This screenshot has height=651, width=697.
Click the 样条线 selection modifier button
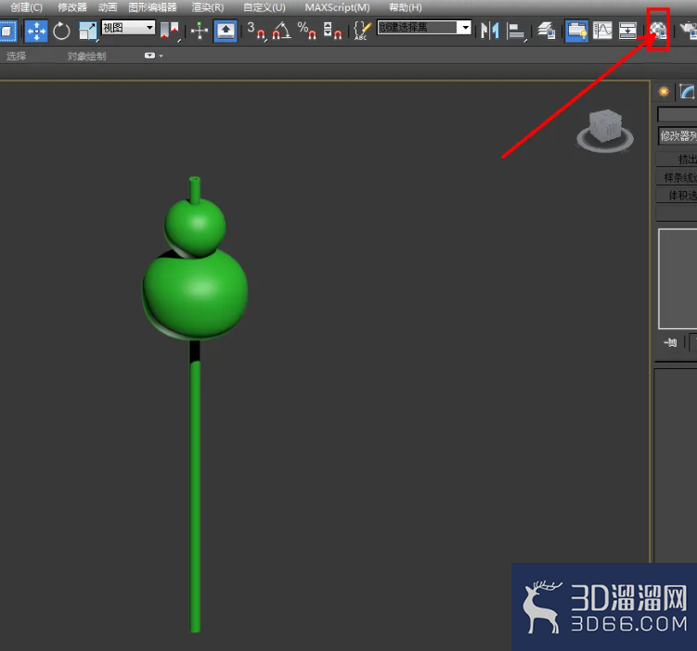(677, 178)
